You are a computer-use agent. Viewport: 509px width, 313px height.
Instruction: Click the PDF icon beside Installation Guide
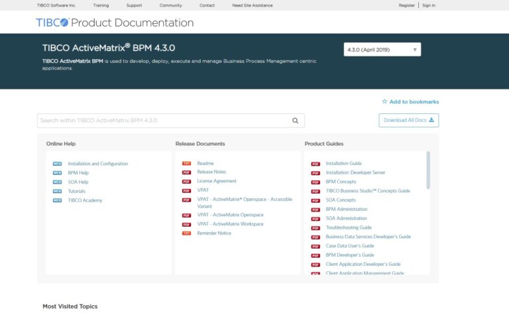[x=315, y=164]
